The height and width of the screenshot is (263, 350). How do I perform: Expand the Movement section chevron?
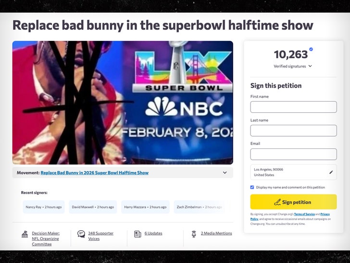coord(225,172)
